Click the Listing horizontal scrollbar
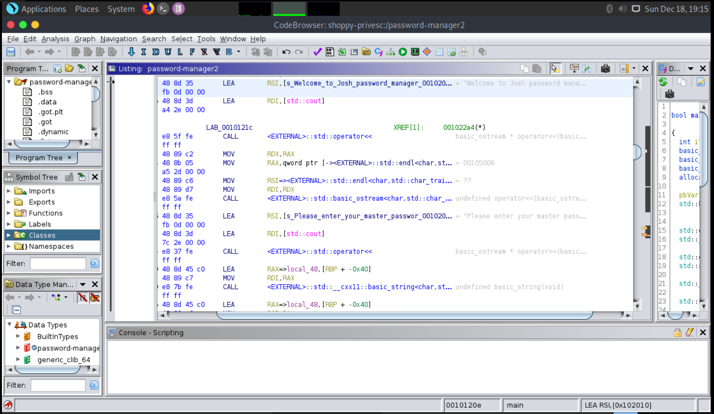Viewport: 714px width, 414px height. 404,315
